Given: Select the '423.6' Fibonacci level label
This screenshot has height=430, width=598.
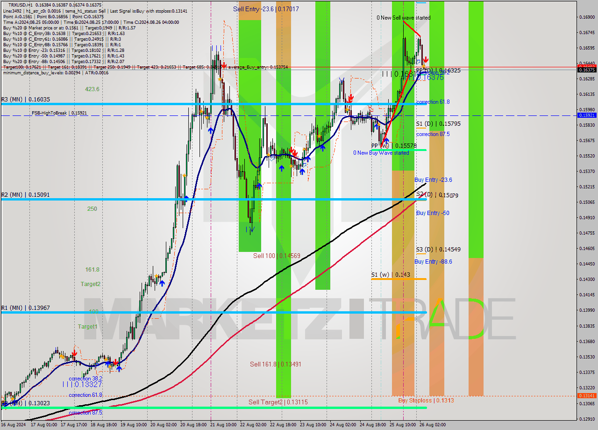Looking at the screenshot, I should [x=92, y=89].
